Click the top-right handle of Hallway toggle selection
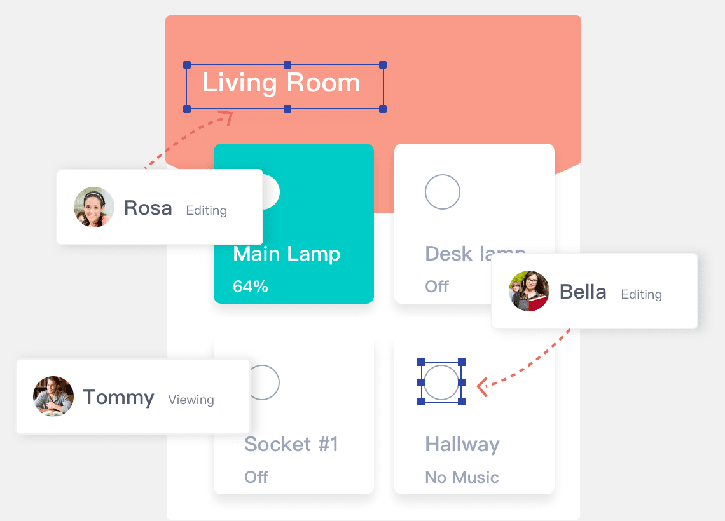Image resolution: width=725 pixels, height=521 pixels. click(x=462, y=362)
